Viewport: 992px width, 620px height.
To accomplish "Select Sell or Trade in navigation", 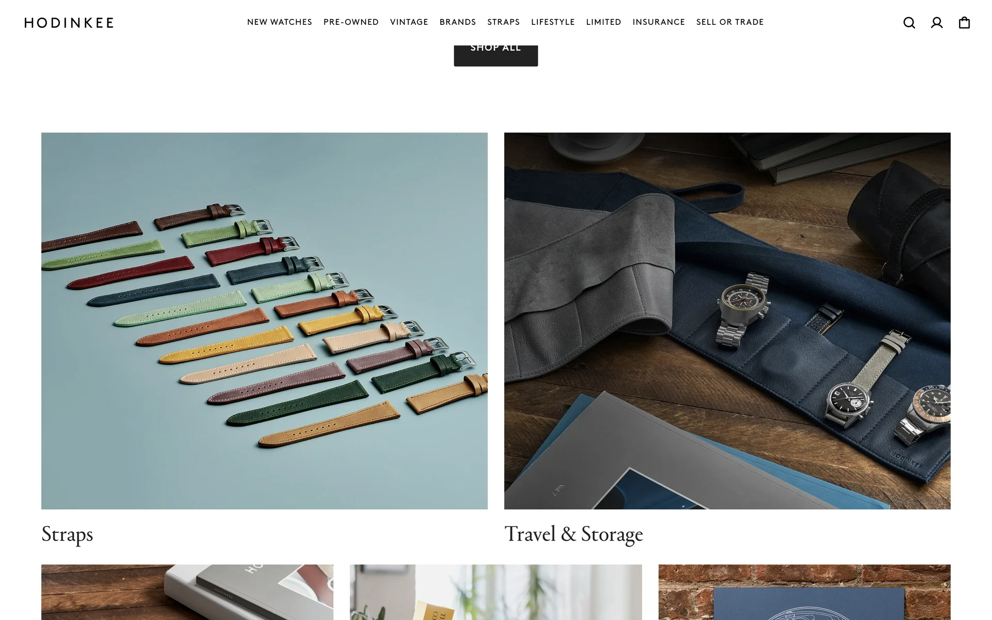I will 730,22.
